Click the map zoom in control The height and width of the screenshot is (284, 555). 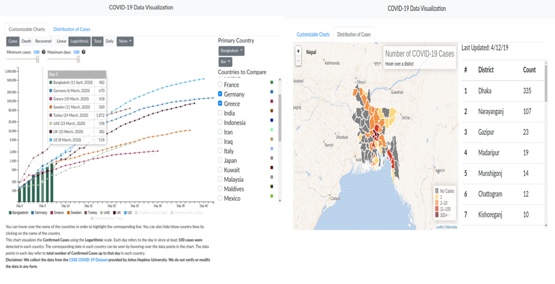[x=298, y=50]
